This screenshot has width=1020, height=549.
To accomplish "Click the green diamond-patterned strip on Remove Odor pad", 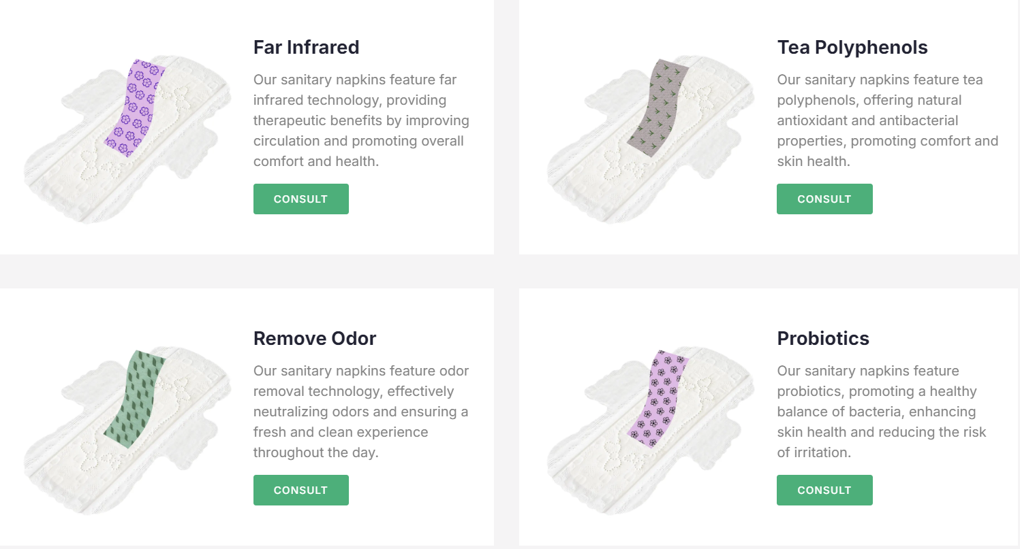I will pyautogui.click(x=136, y=399).
